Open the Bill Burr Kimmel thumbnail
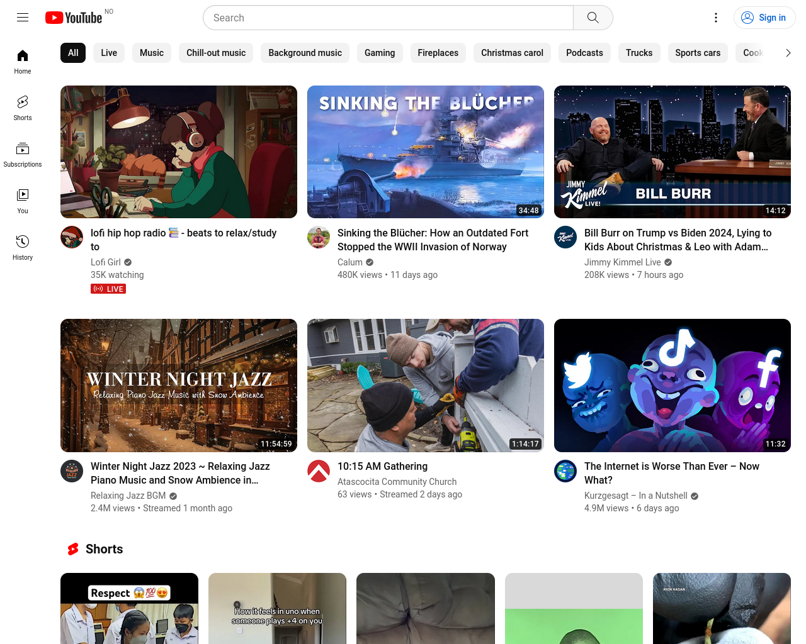Image resolution: width=806 pixels, height=644 pixels. click(673, 152)
